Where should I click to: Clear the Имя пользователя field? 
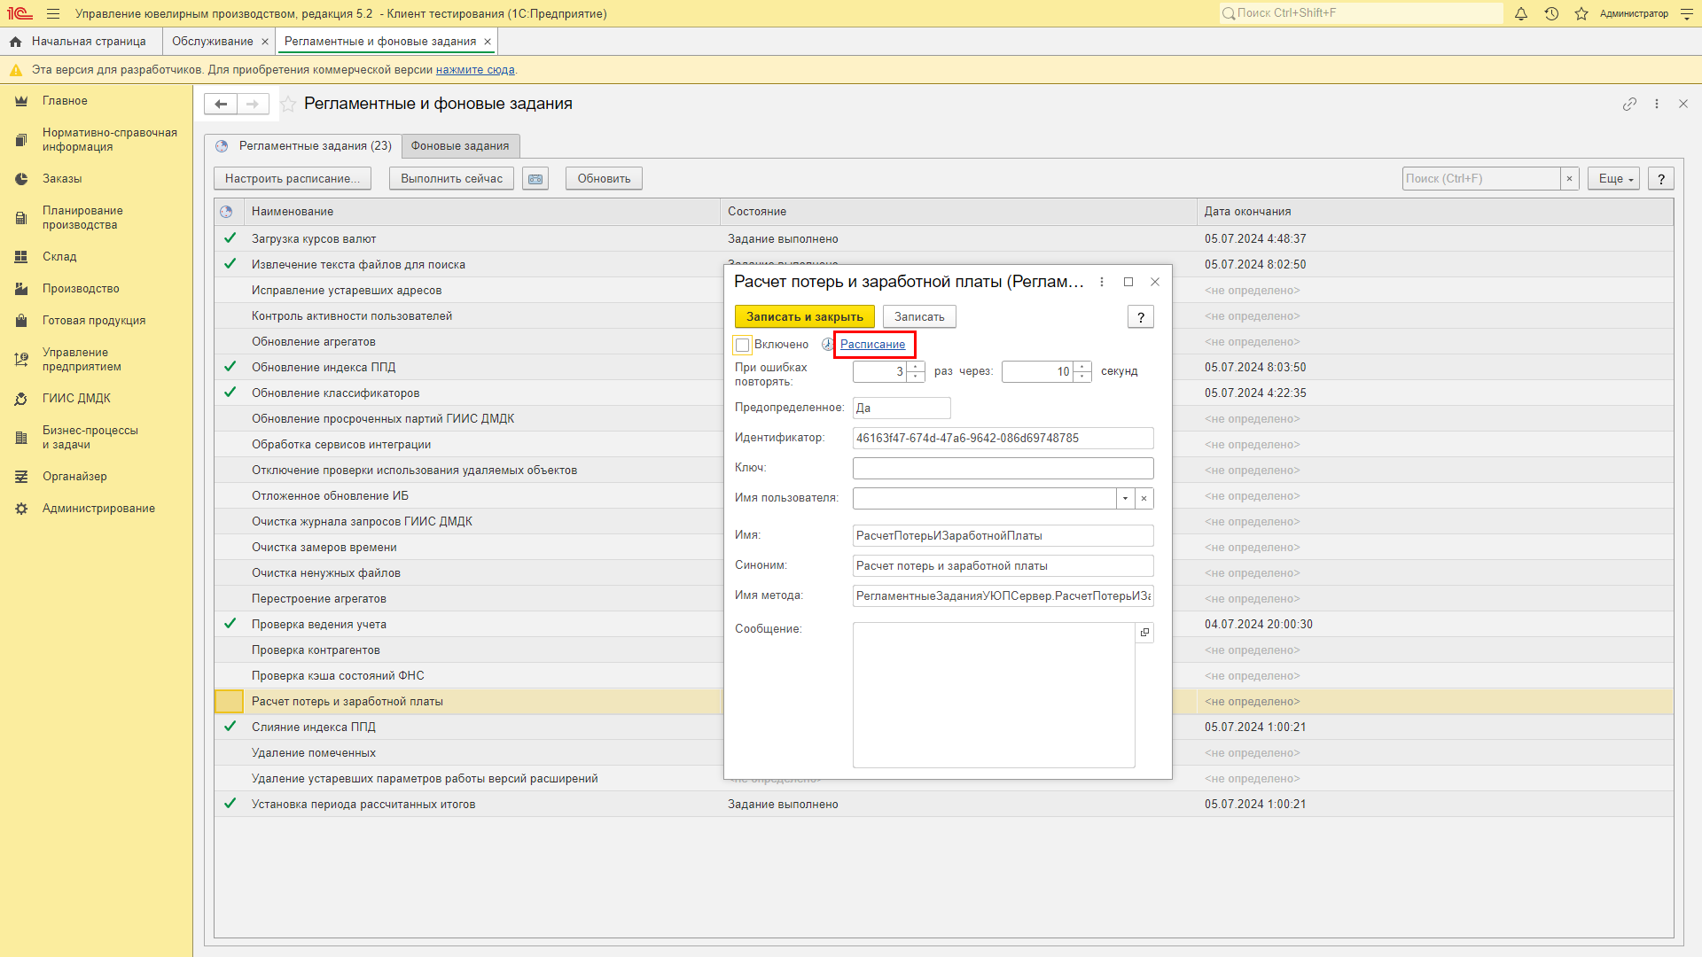[1144, 498]
